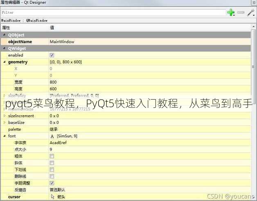Close the Qt Designer property editor window
Viewport: 257px width, 201px height.
[x=254, y=2]
